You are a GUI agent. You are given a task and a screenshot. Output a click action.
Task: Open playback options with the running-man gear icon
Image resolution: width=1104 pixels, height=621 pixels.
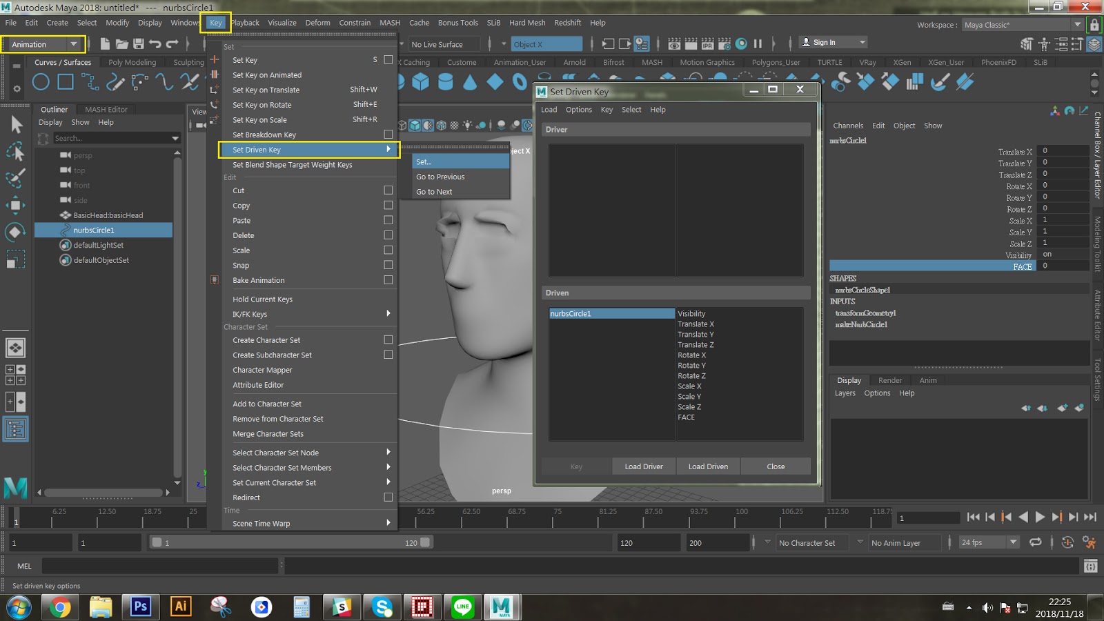click(1089, 542)
